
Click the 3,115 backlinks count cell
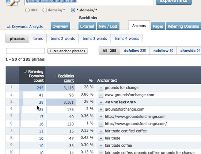pyautogui.click(x=61, y=88)
